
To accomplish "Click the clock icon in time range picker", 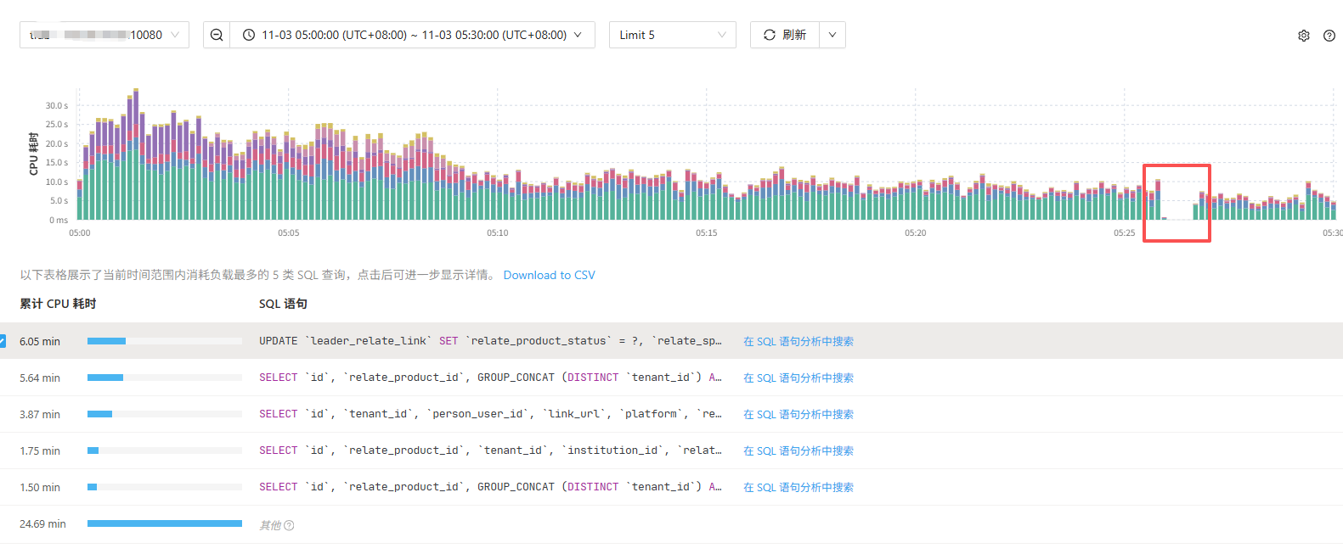I will click(x=249, y=35).
